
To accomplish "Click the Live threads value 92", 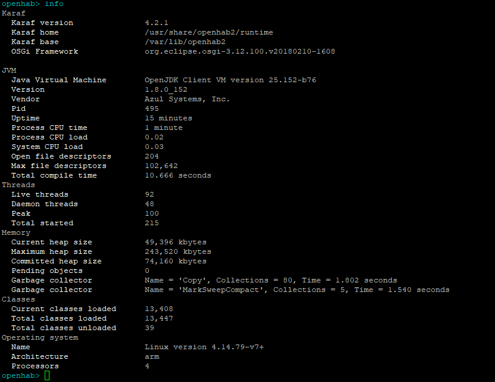I will click(x=150, y=194).
